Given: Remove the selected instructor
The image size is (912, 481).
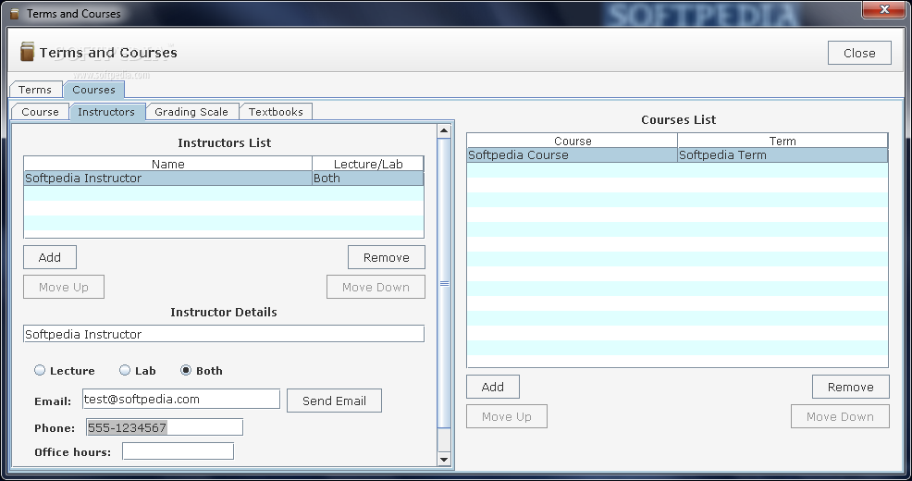Looking at the screenshot, I should pyautogui.click(x=387, y=257).
